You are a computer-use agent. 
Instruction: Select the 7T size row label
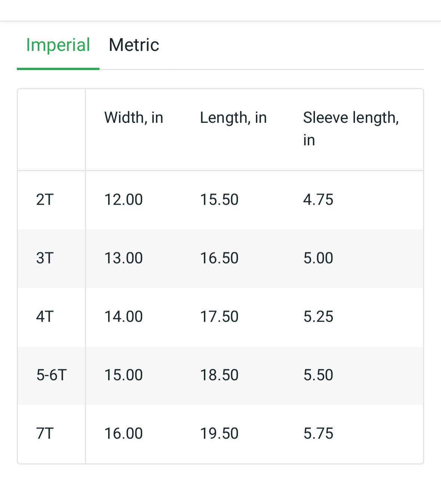tap(45, 433)
